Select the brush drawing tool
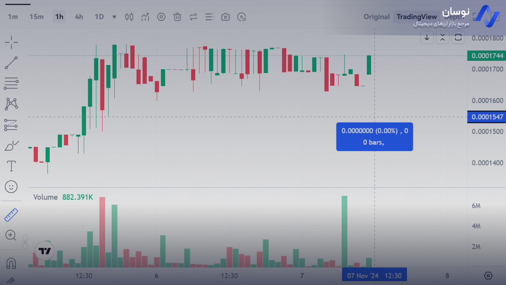 coord(11,146)
